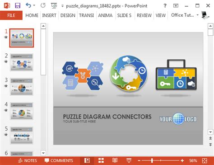
Task: Zoom in with the plus button
Action: click(x=182, y=160)
